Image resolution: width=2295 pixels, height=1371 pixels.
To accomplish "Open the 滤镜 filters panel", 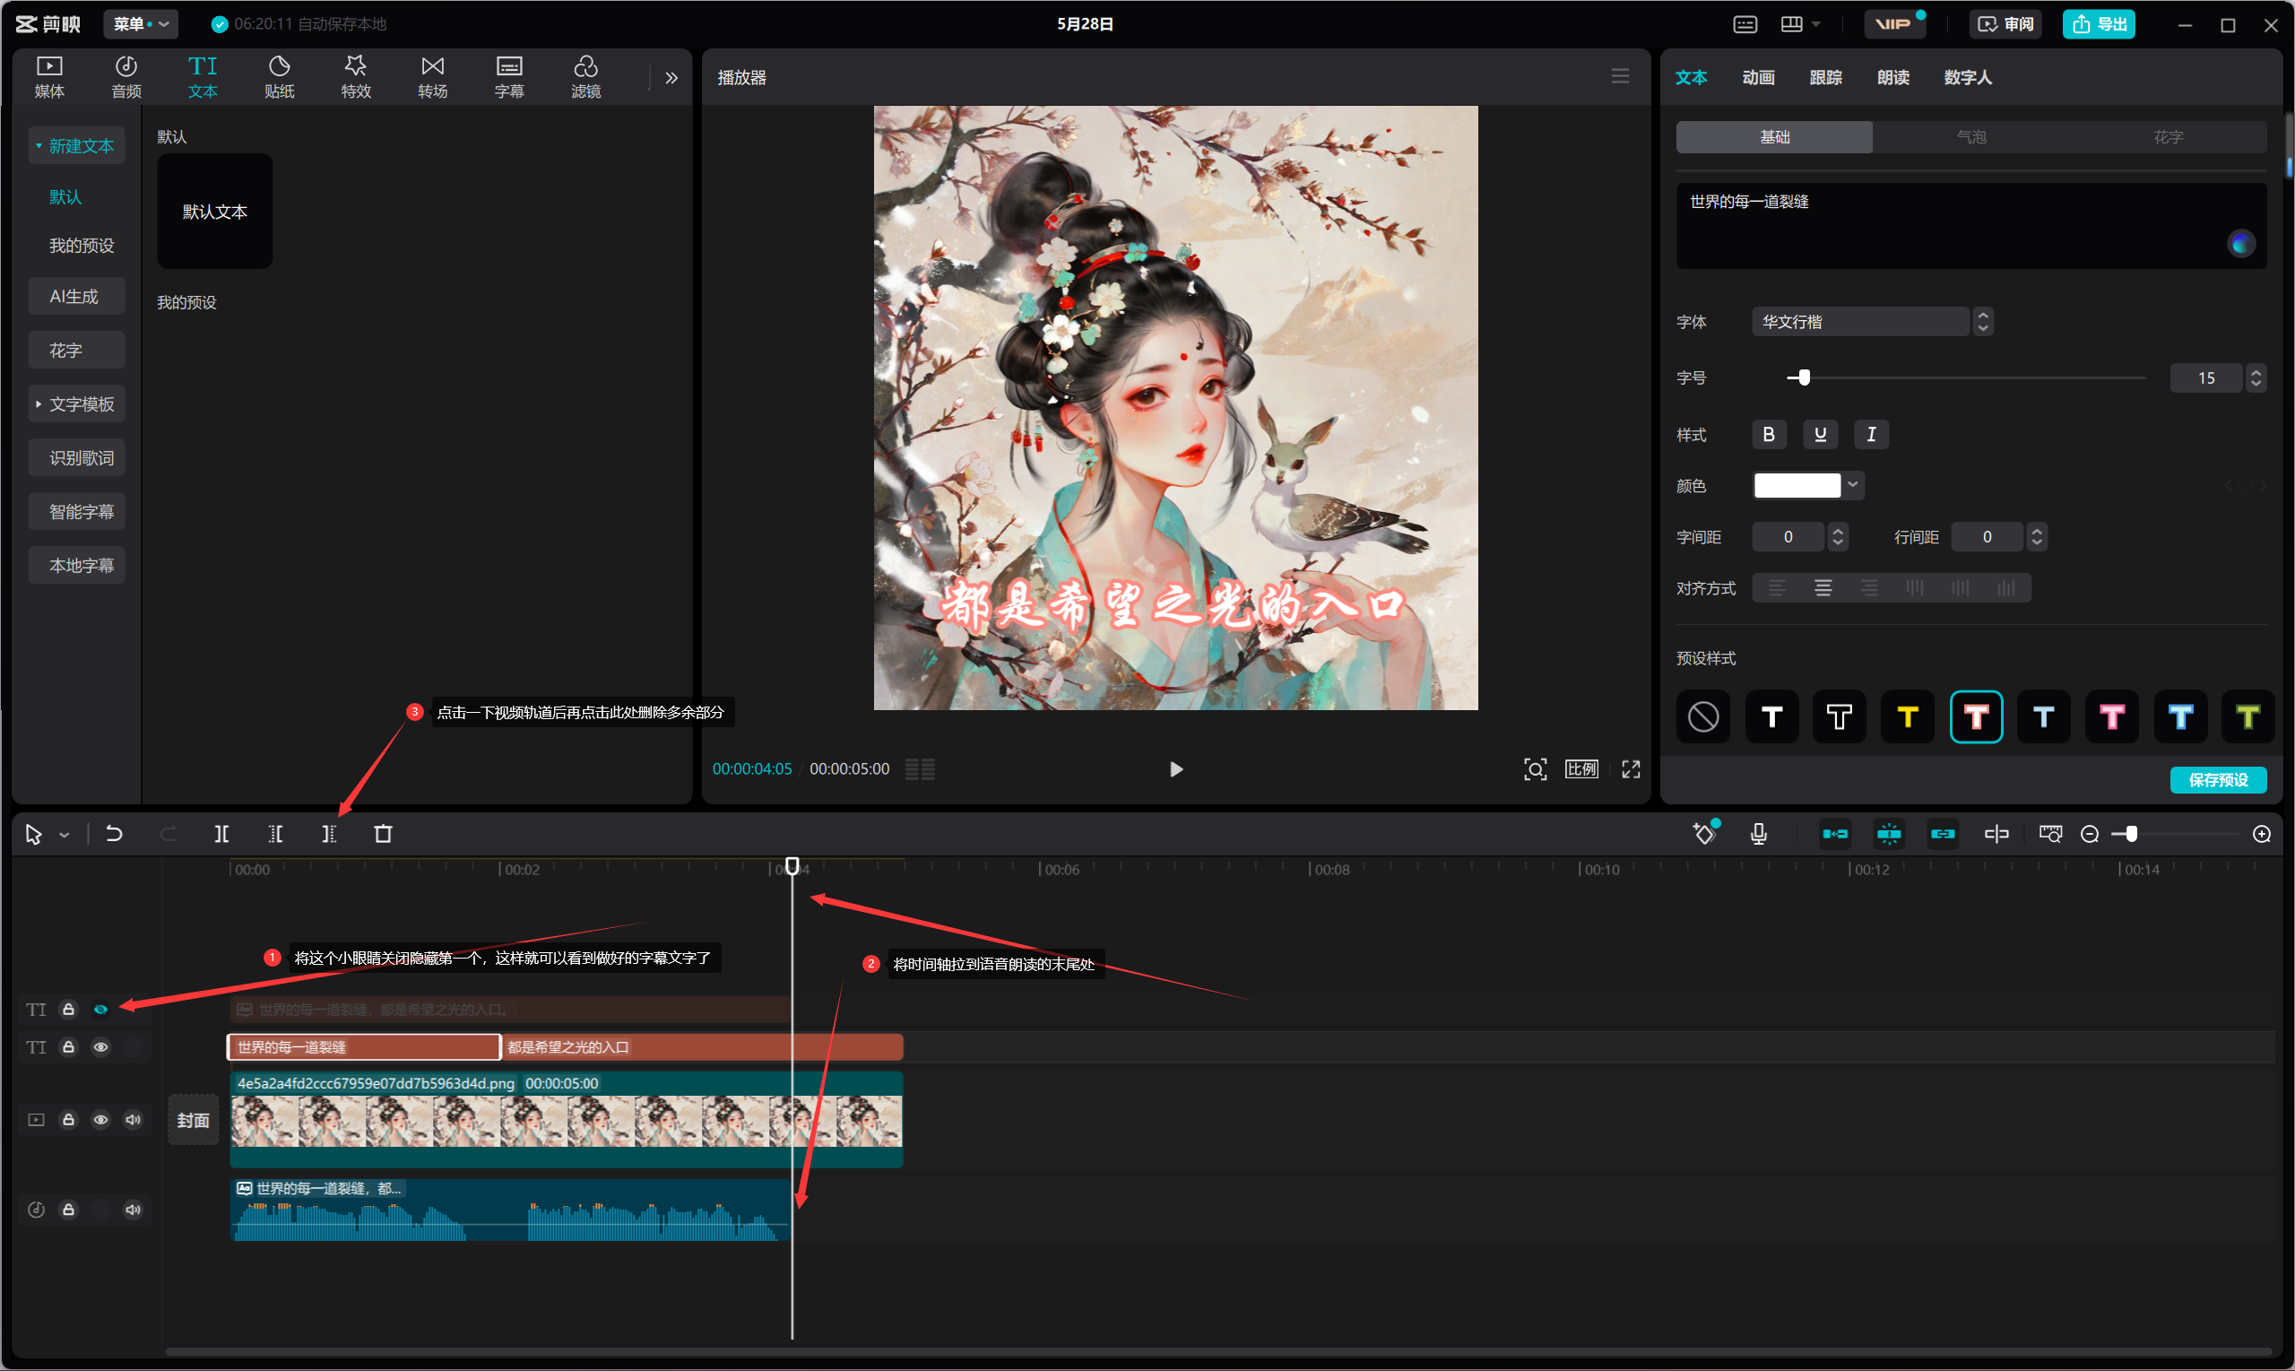I will click(585, 77).
